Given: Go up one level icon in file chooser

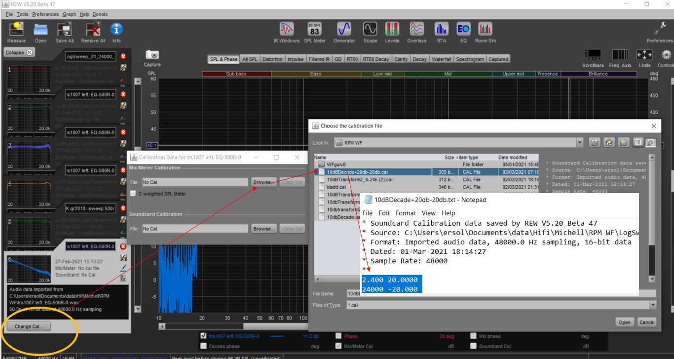Looking at the screenshot, I should coord(595,142).
